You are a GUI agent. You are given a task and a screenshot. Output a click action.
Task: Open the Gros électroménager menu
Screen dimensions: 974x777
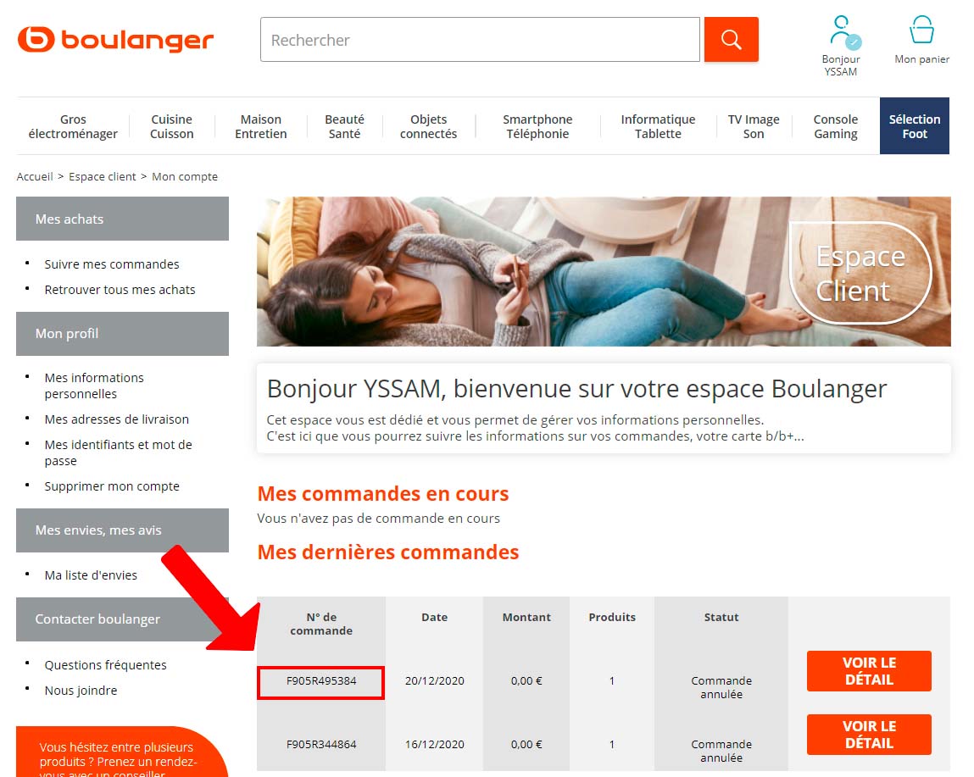(73, 127)
